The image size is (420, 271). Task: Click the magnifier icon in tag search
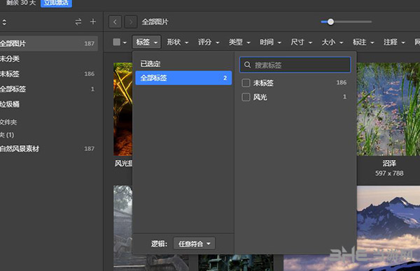pyautogui.click(x=248, y=65)
